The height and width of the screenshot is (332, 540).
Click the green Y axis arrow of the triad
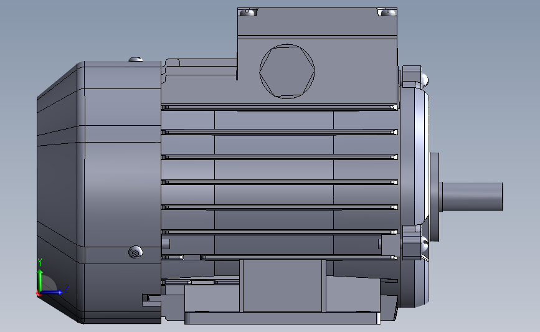(x=40, y=280)
